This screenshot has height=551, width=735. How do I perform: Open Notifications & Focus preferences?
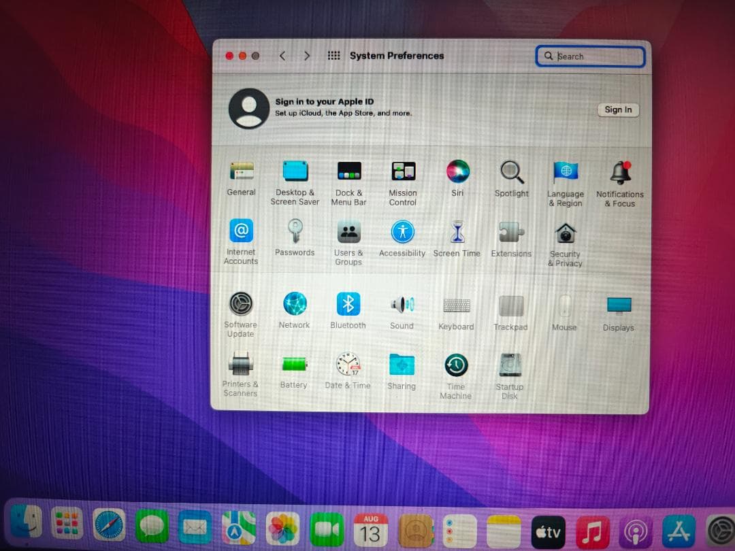pyautogui.click(x=619, y=171)
